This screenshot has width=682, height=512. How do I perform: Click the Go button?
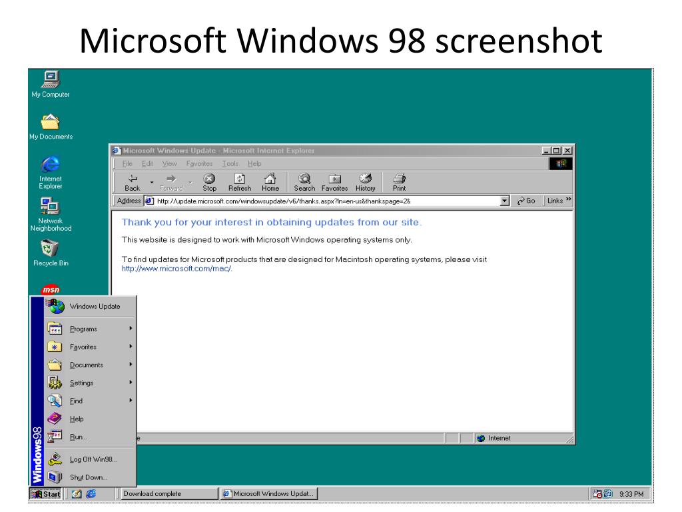pos(526,201)
